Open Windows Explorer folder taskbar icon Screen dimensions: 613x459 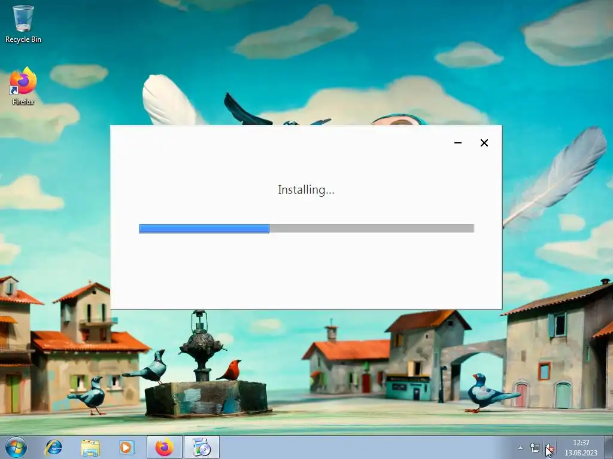pos(90,448)
